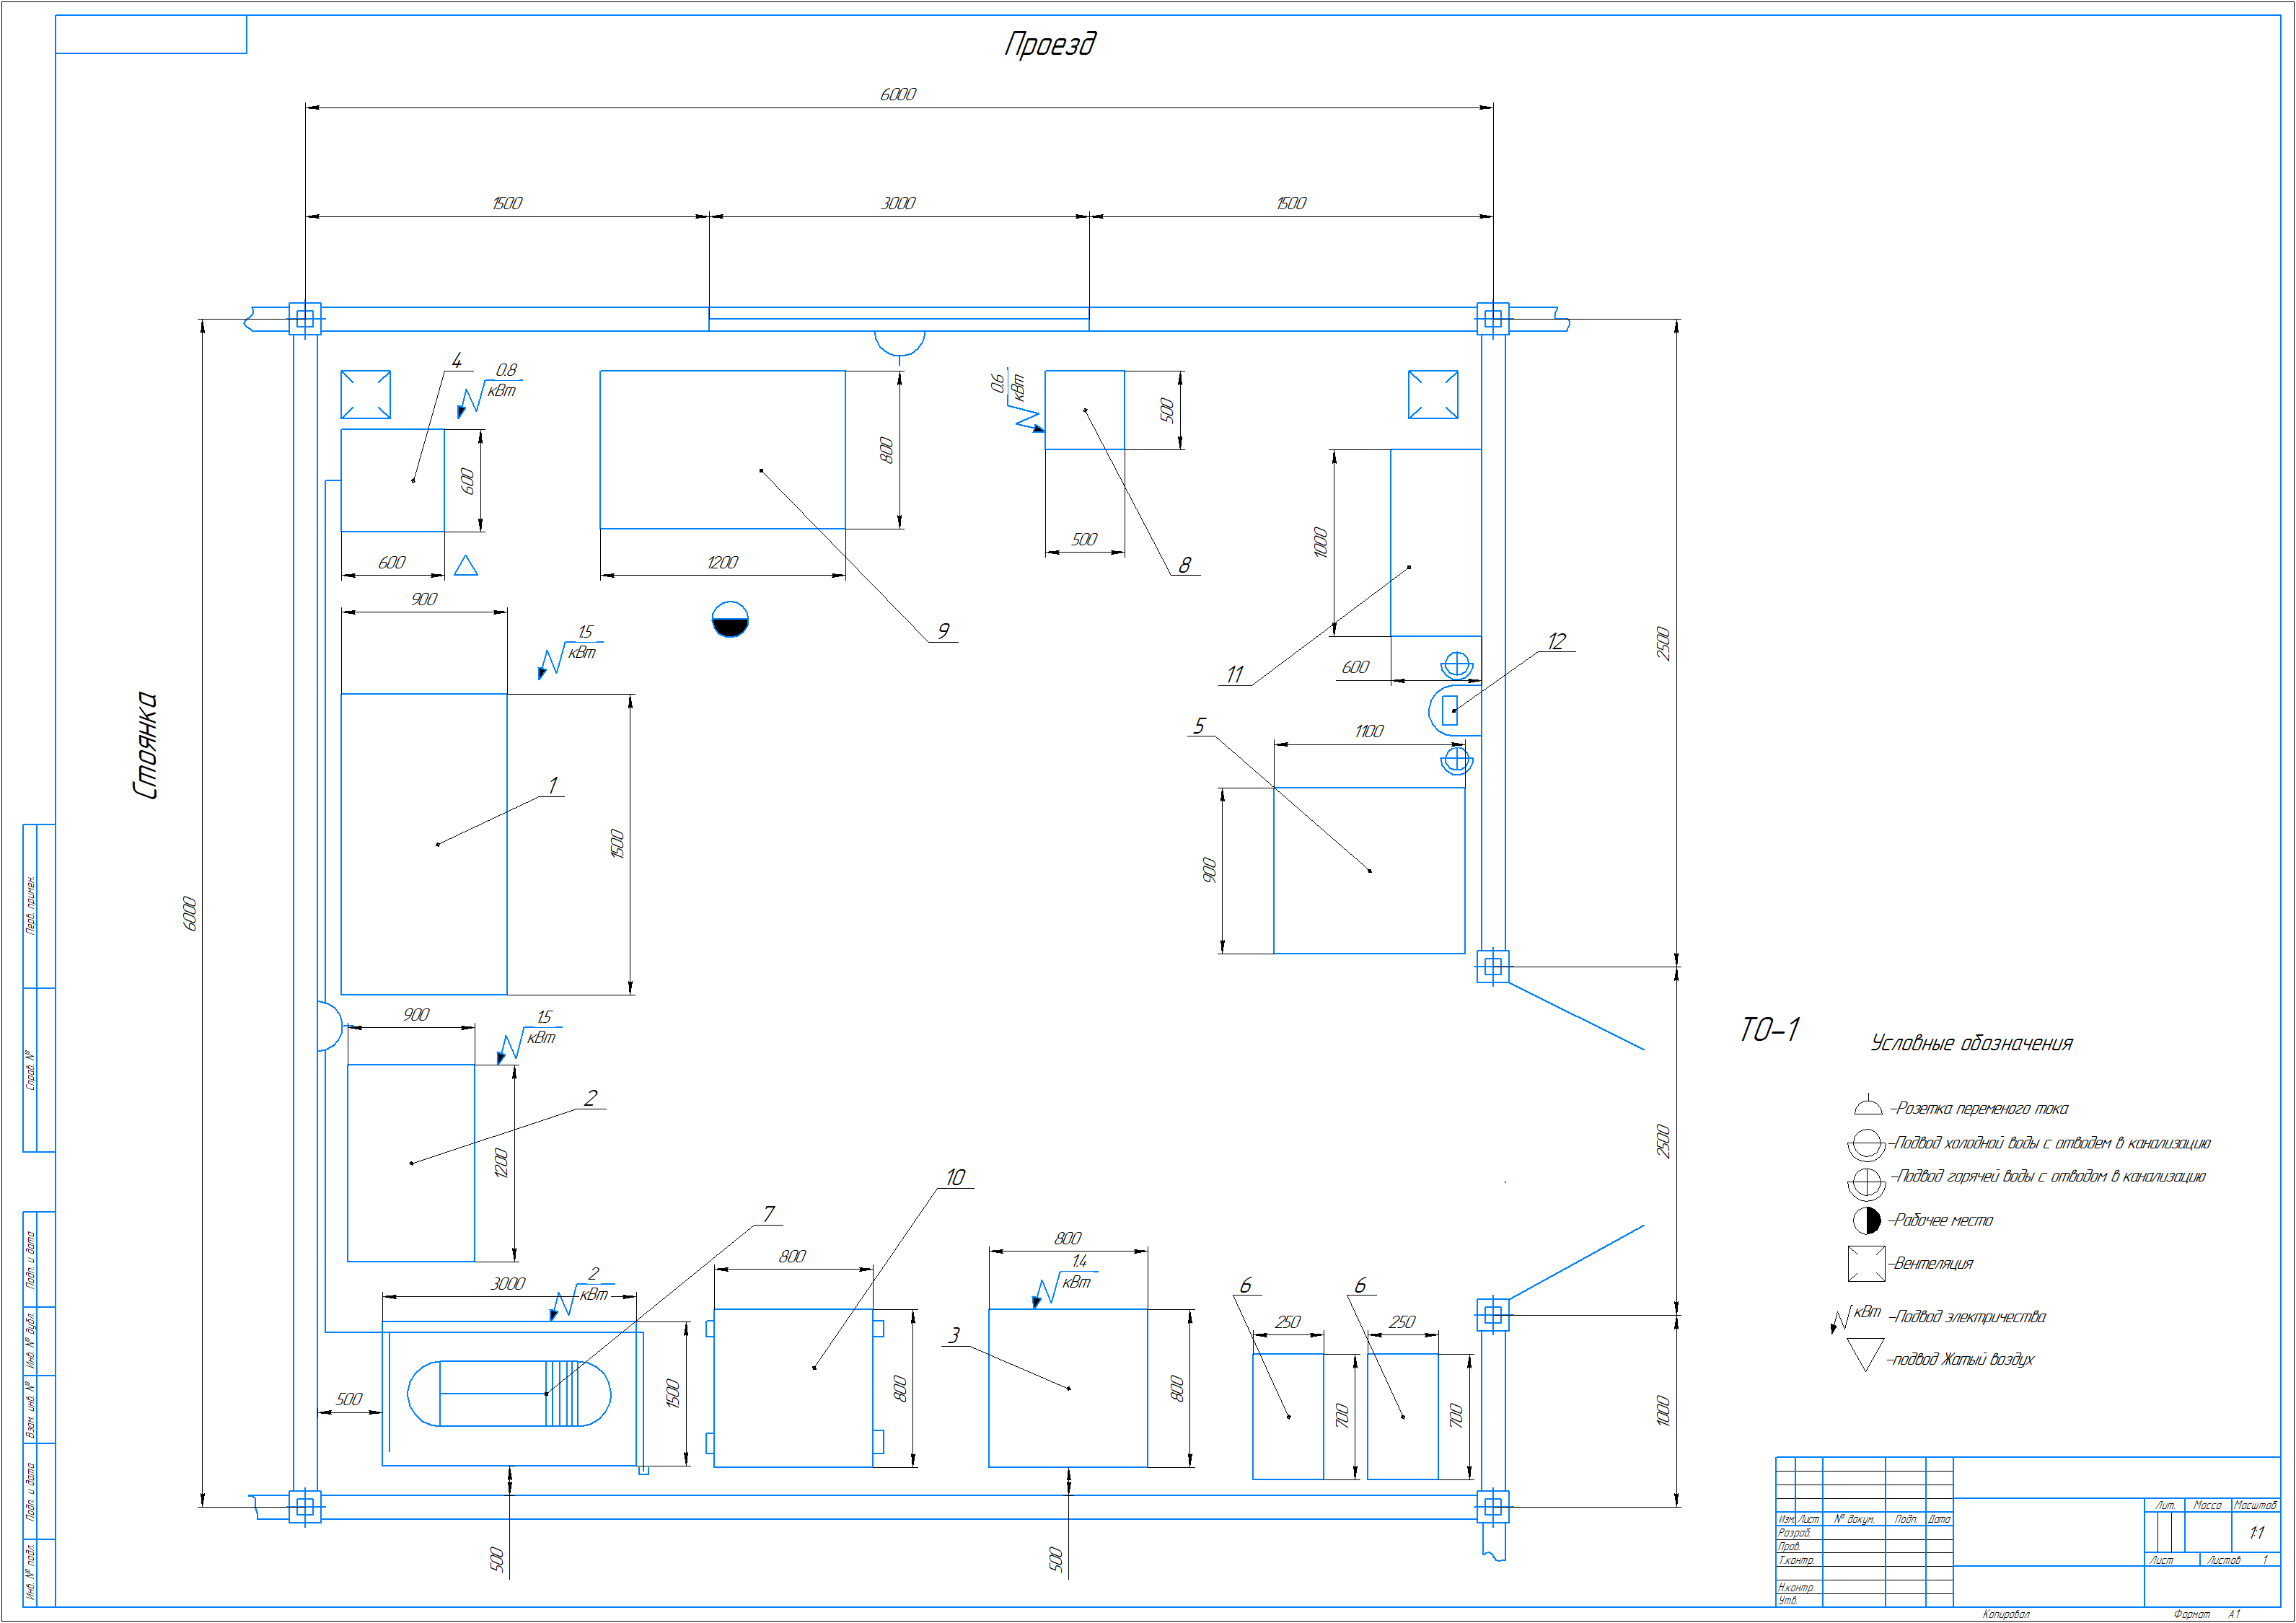
Task: Click the legend's "Рабочее место" half-filled circle
Action: coord(1866,1220)
